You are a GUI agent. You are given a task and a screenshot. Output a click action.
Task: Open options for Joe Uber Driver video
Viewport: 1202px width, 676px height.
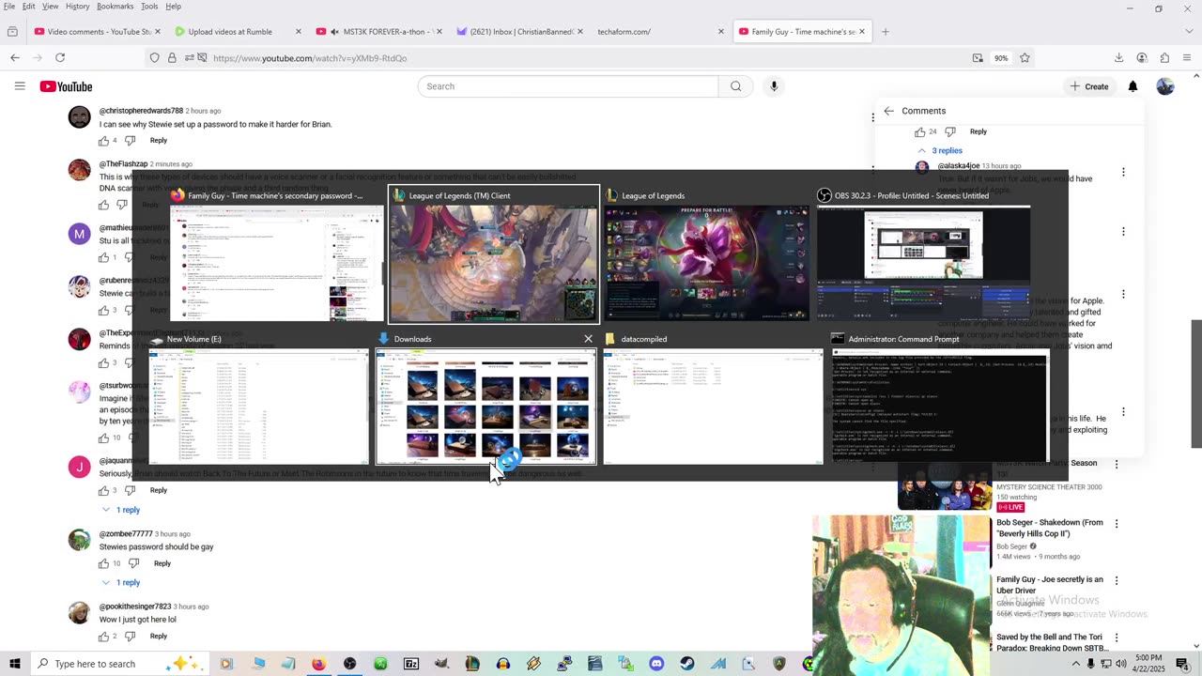(1117, 581)
